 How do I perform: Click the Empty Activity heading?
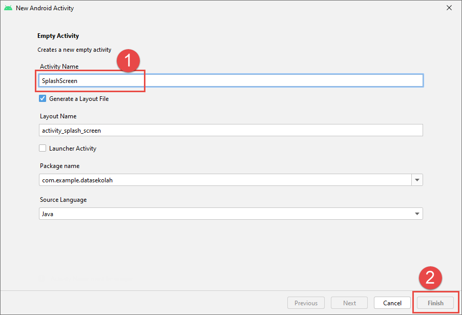tap(58, 36)
